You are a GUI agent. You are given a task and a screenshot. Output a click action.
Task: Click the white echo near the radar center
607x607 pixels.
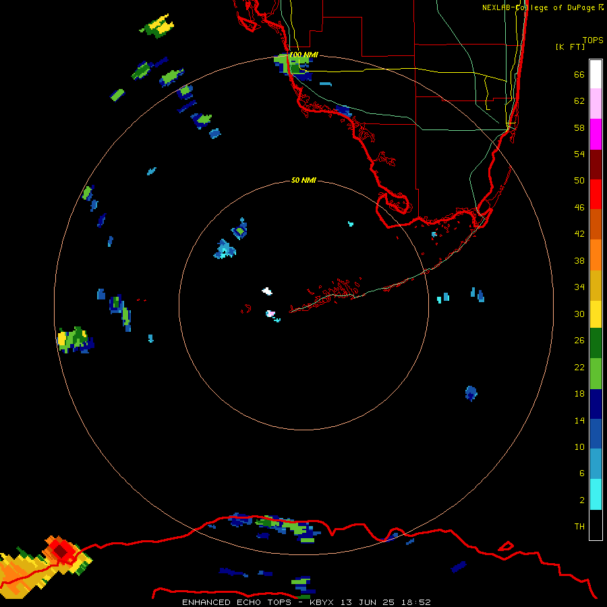267,291
